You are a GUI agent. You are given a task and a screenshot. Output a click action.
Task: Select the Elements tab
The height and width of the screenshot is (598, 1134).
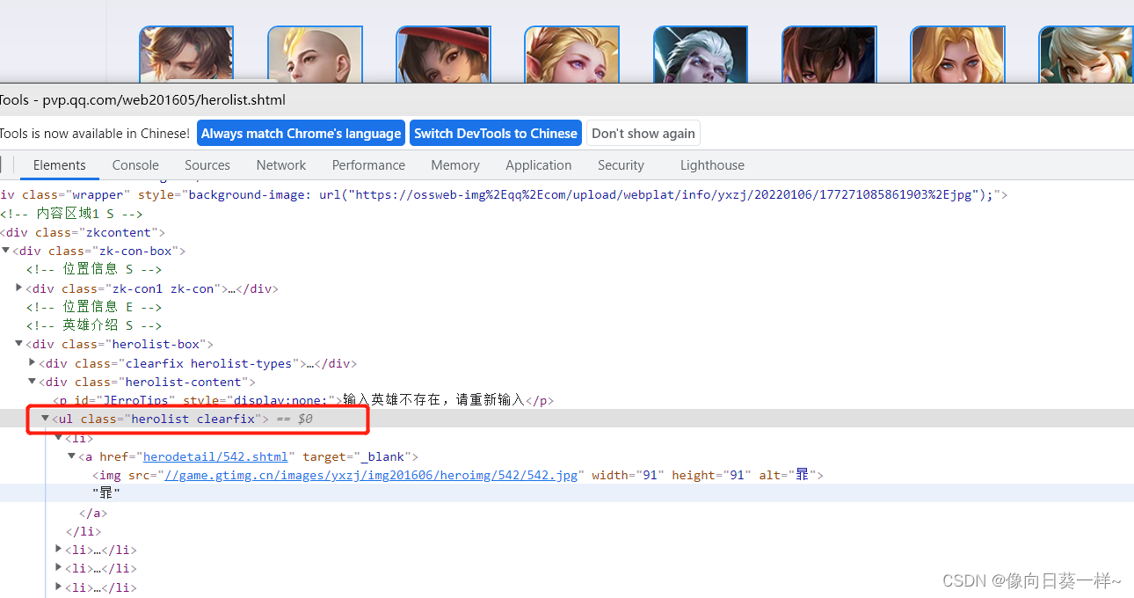point(59,164)
